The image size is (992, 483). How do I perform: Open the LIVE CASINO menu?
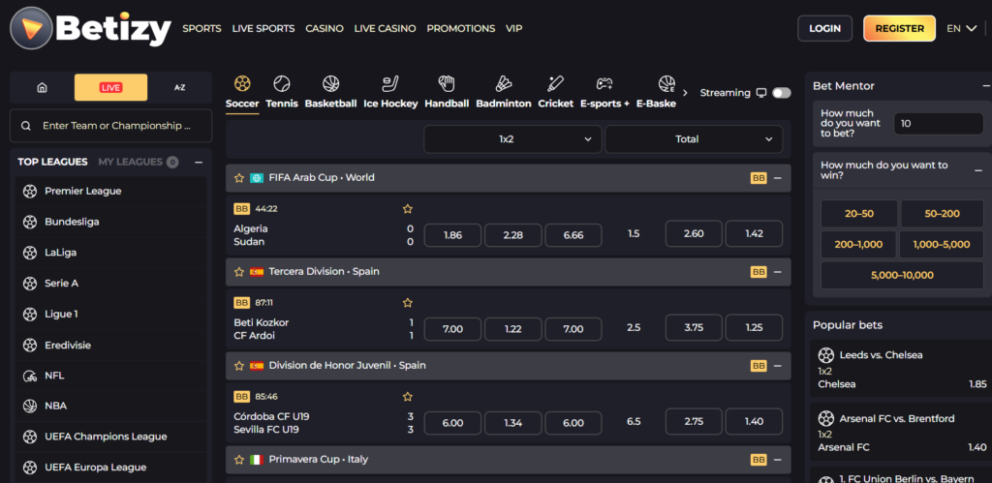[386, 28]
